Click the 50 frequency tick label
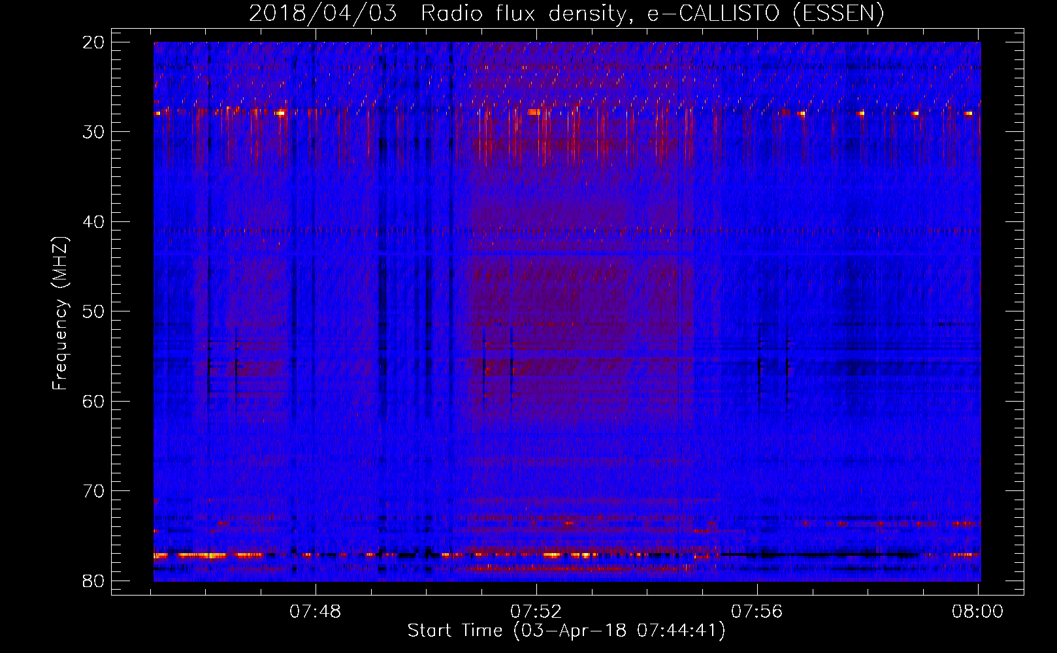1057x653 pixels. [x=94, y=311]
